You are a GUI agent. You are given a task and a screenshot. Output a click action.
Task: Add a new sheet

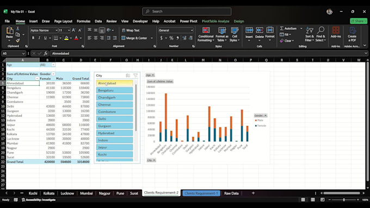[253, 193]
